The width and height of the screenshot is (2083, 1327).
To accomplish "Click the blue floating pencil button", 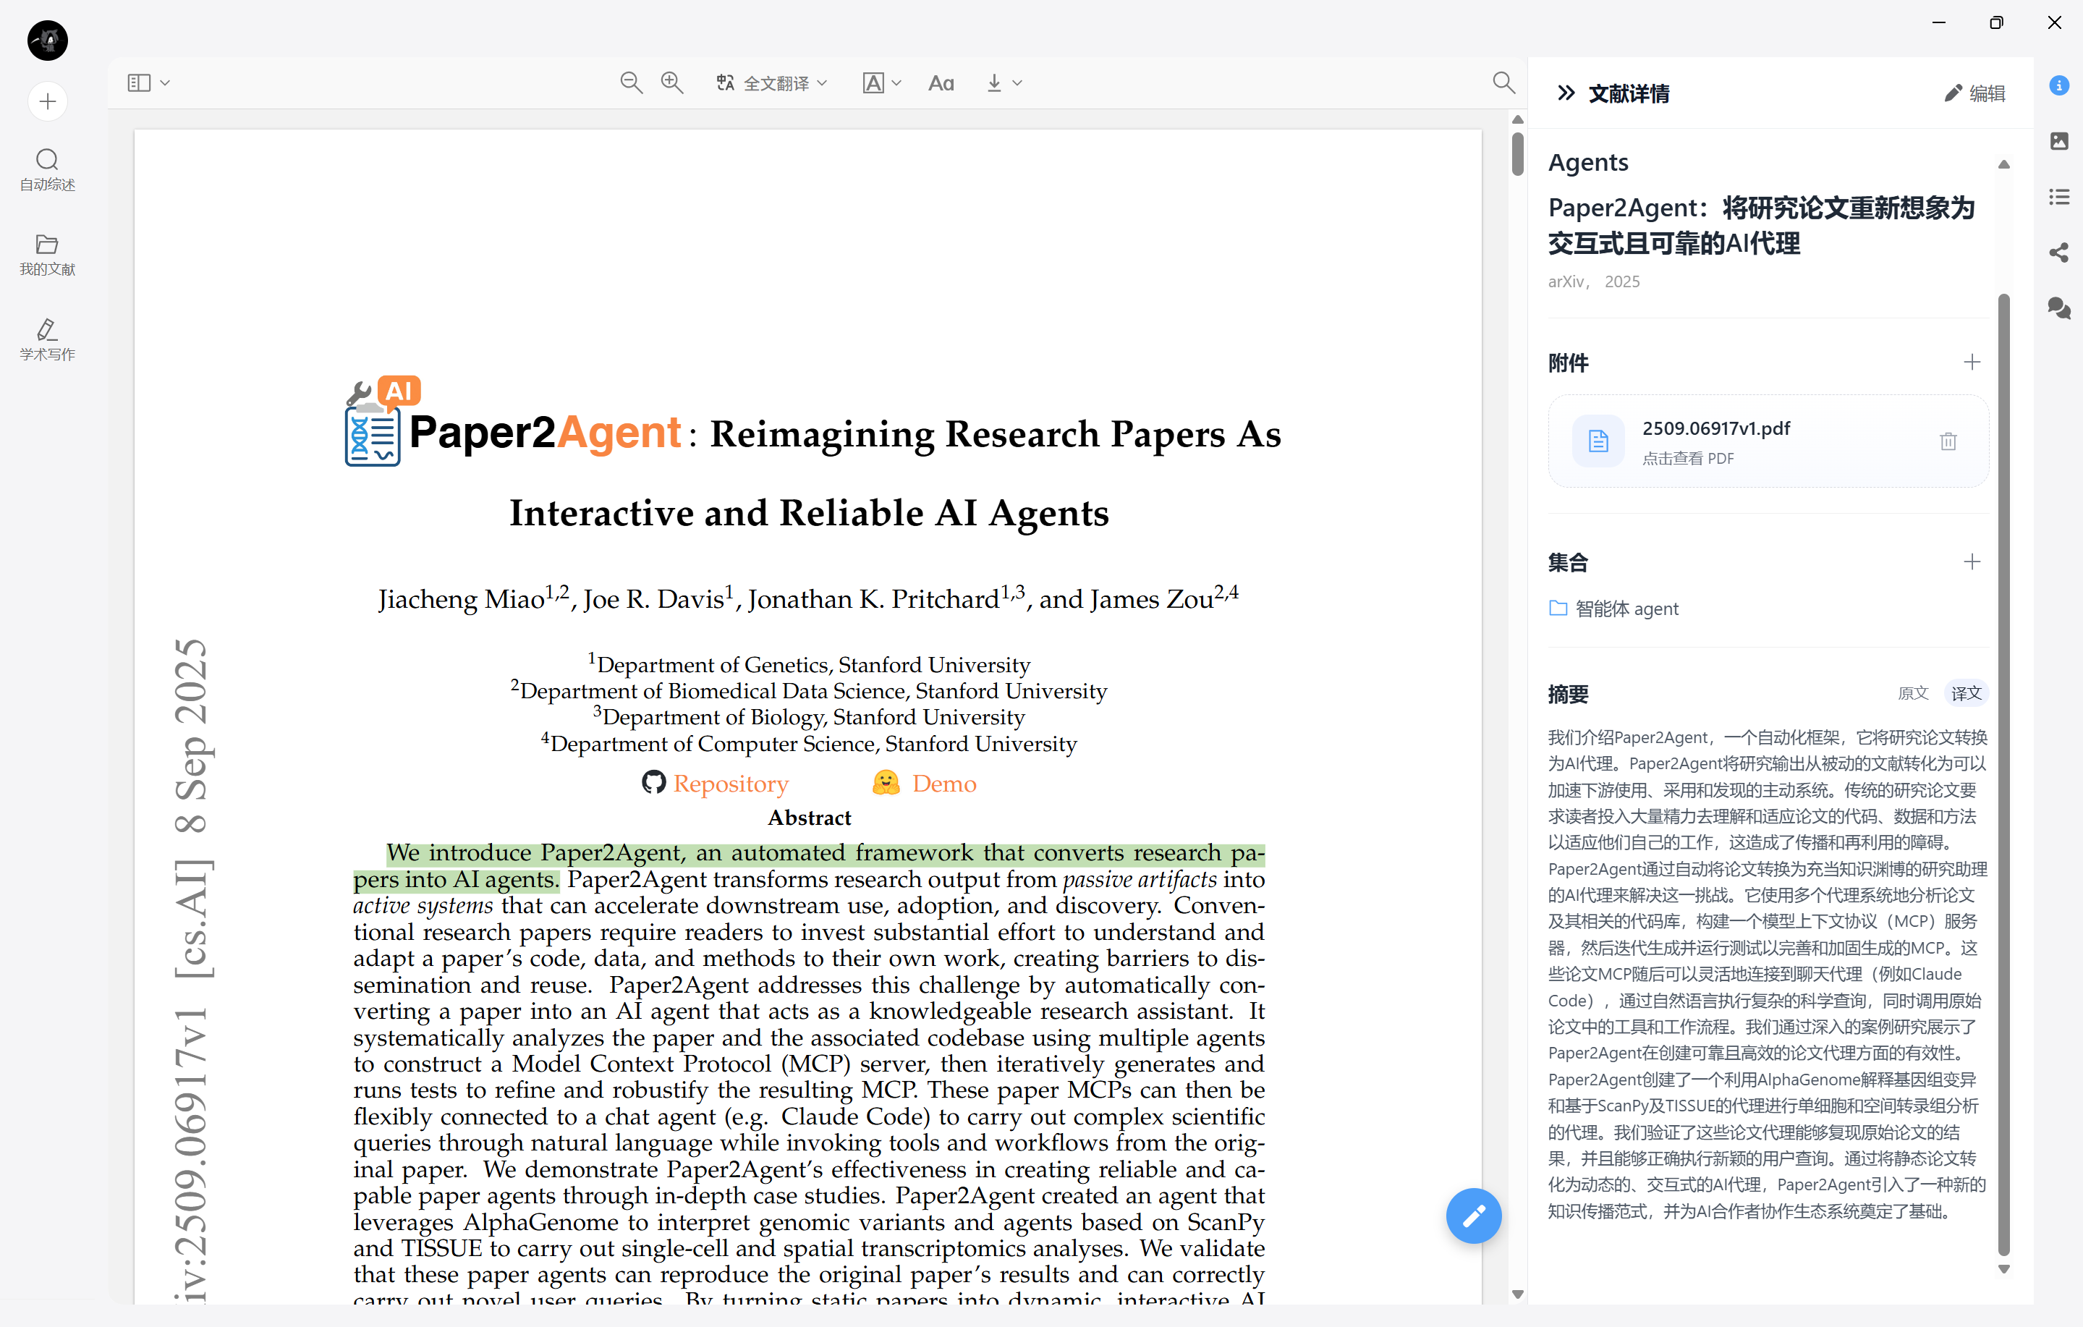I will pyautogui.click(x=1473, y=1216).
